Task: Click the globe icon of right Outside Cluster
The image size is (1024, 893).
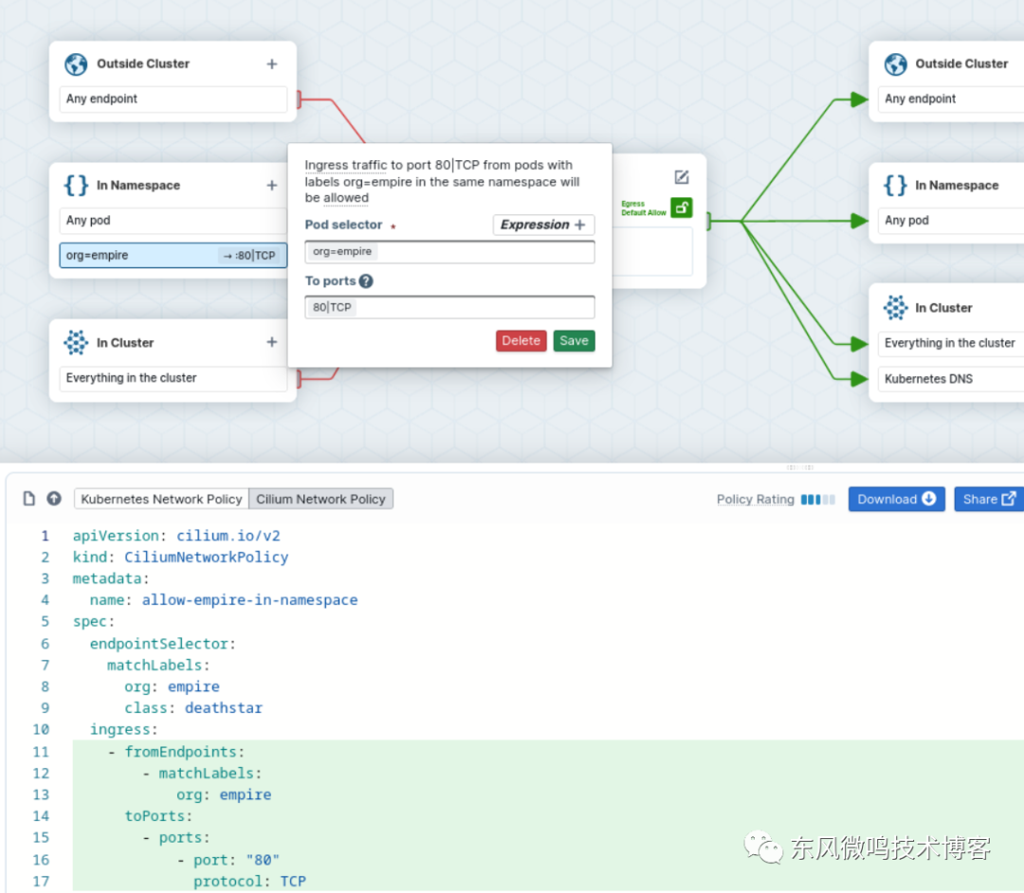Action: [895, 64]
